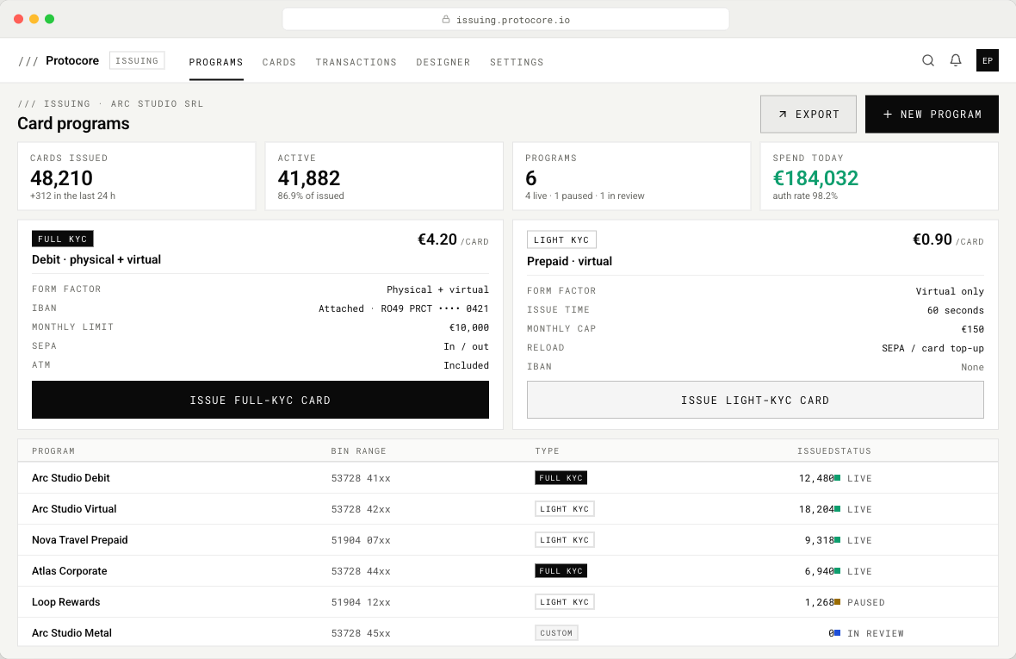
Task: Go to the Settings tab
Action: coord(517,62)
